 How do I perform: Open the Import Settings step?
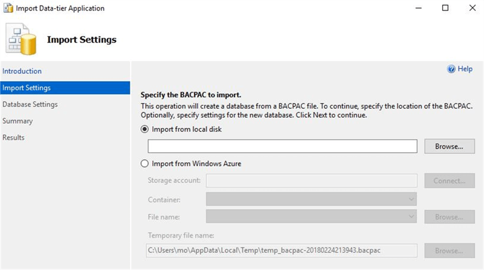26,88
